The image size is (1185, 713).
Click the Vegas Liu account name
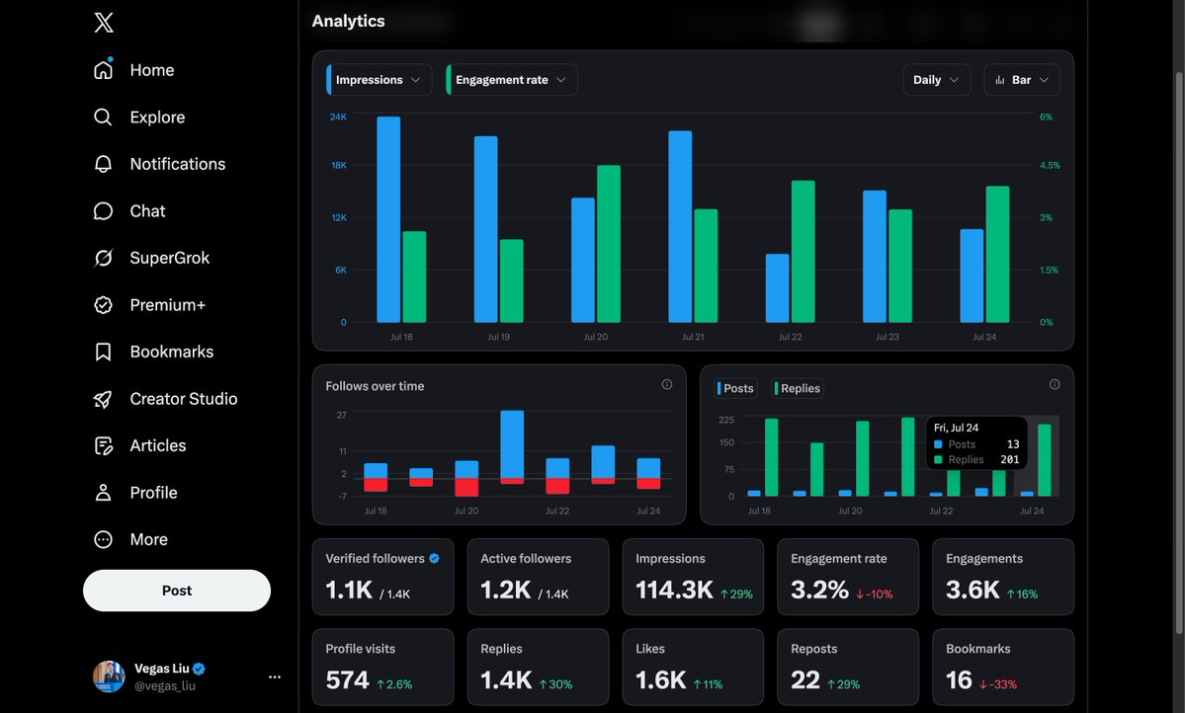pyautogui.click(x=162, y=669)
